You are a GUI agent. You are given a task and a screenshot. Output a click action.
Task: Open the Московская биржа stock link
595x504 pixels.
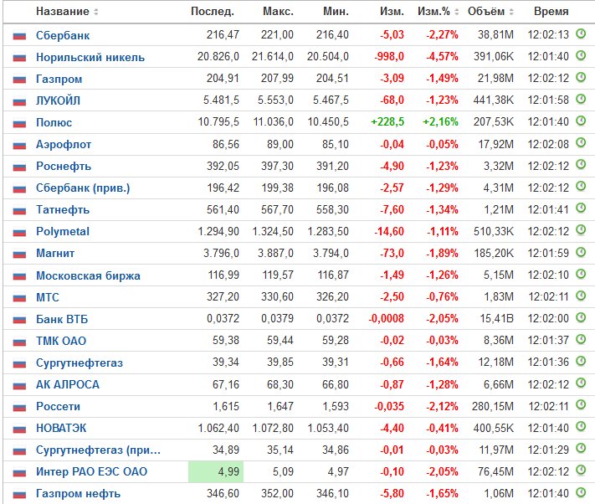(88, 276)
